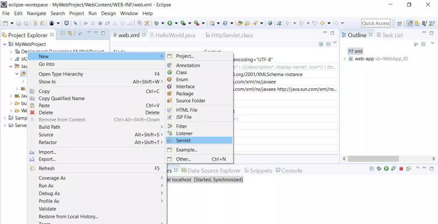
Task: Open the Snippets tab
Action: tap(258, 171)
